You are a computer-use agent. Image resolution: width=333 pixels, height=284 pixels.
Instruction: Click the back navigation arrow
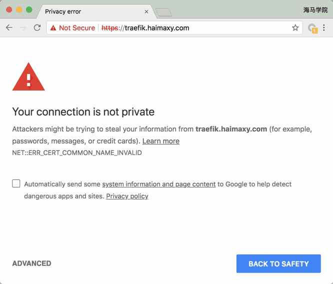point(9,28)
